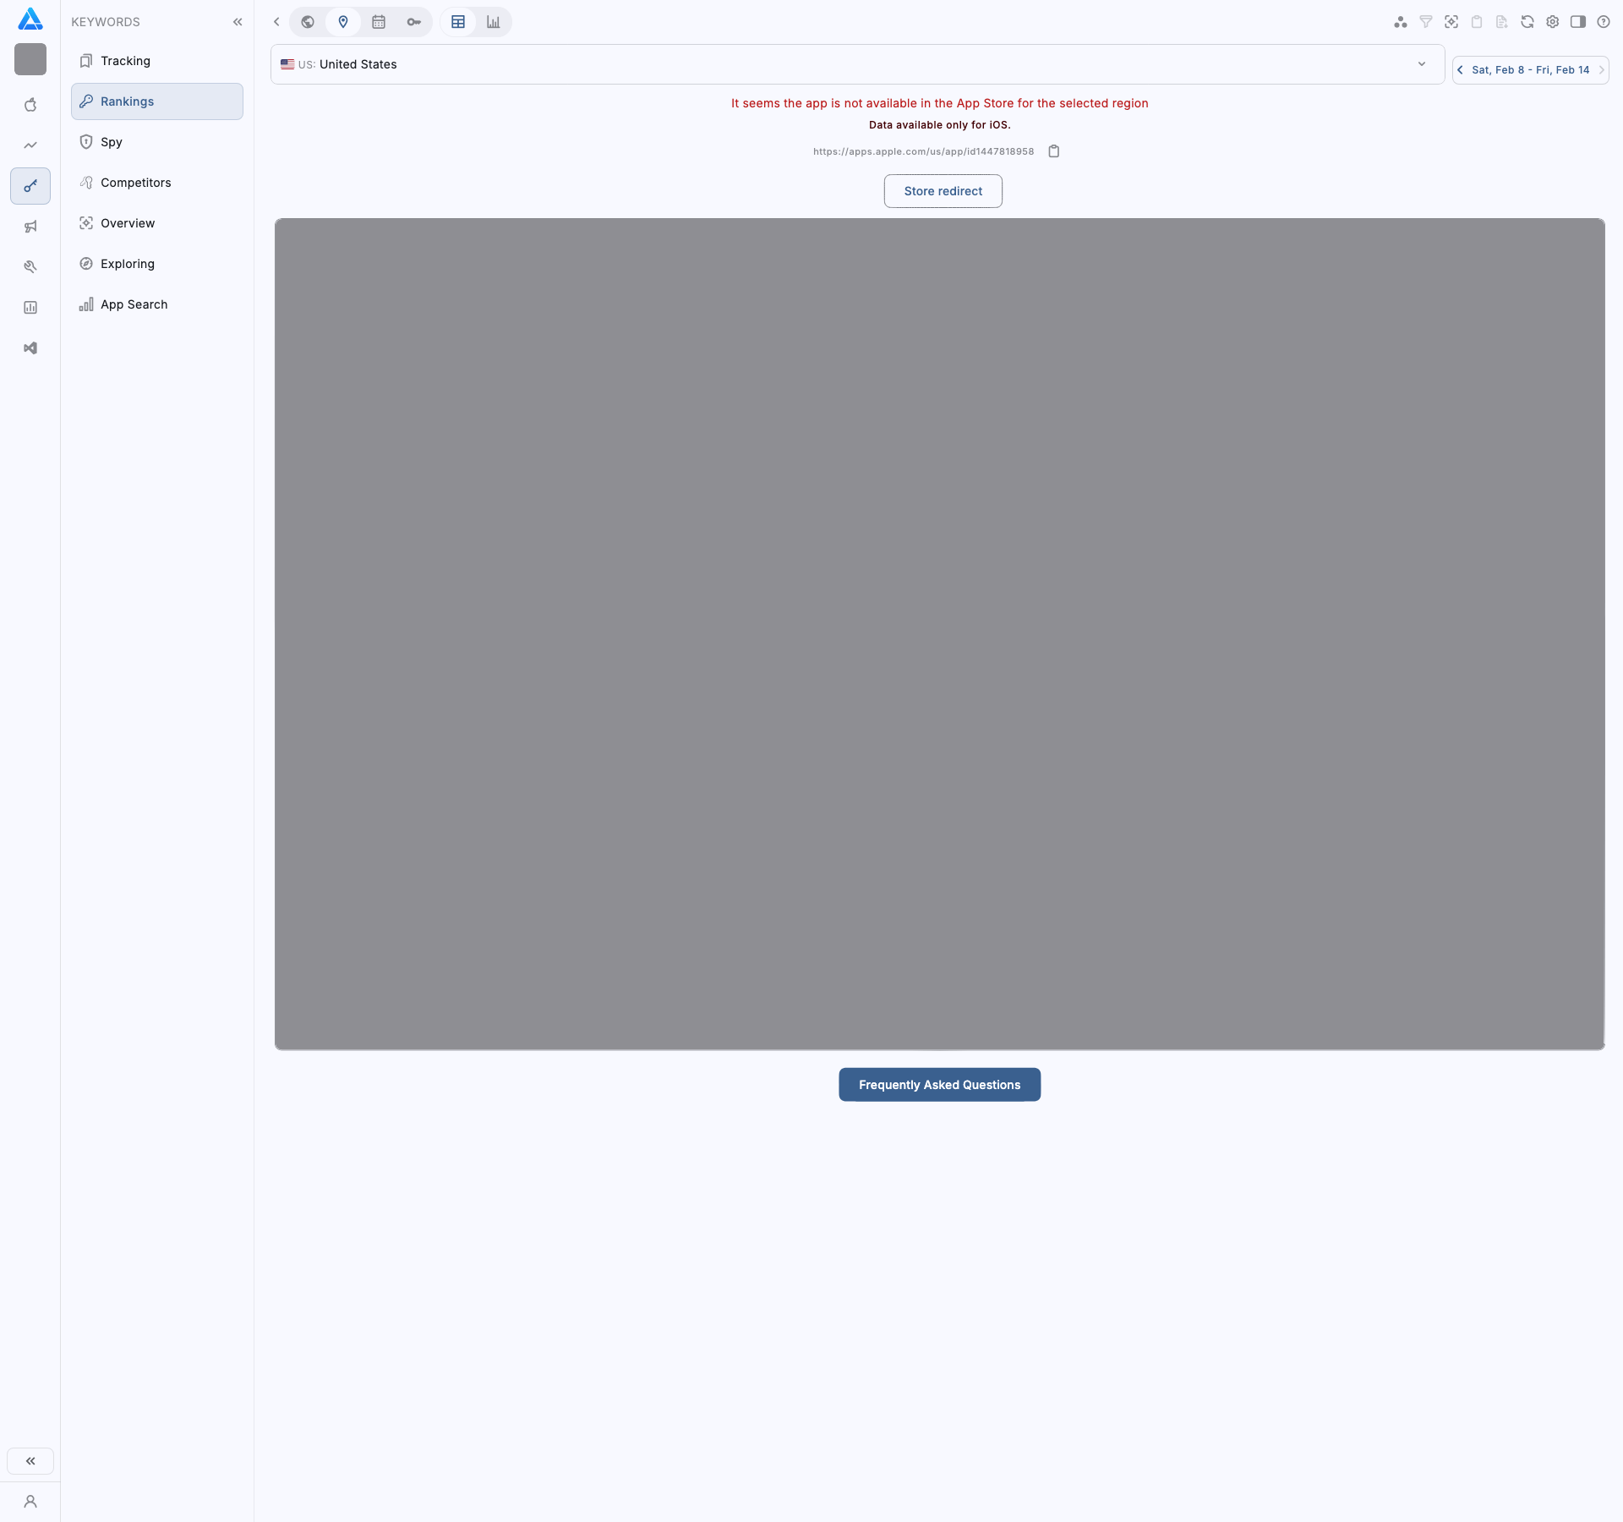Open Frequently Asked Questions
This screenshot has width=1623, height=1522.
tap(939, 1085)
